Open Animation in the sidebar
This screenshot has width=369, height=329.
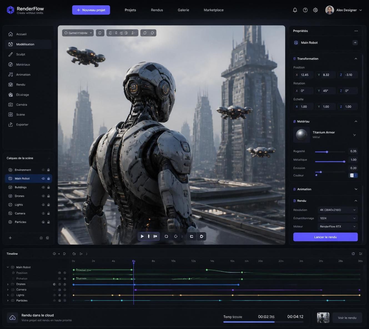pyautogui.click(x=28, y=75)
